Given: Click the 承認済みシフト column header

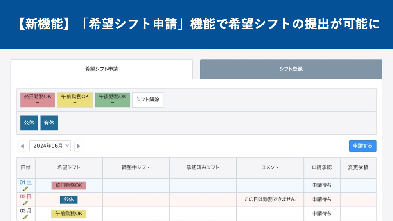Looking at the screenshot, I should pos(203,168).
